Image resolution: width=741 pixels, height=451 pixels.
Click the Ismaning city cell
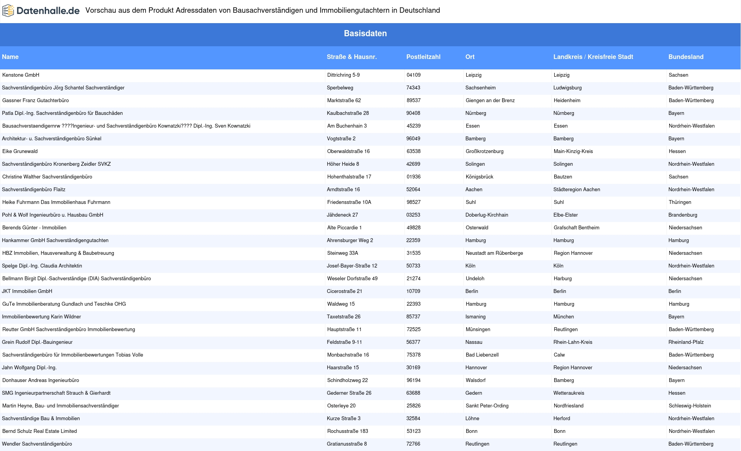click(x=475, y=316)
